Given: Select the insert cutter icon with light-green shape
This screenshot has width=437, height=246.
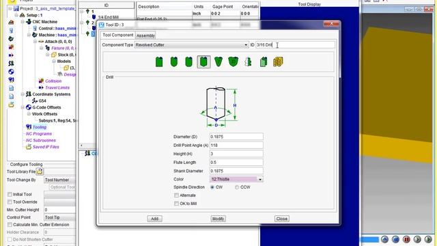Looking at the screenshot, I should click(264, 61).
